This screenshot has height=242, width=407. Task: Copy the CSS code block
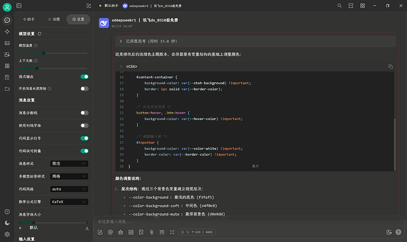coord(390,67)
